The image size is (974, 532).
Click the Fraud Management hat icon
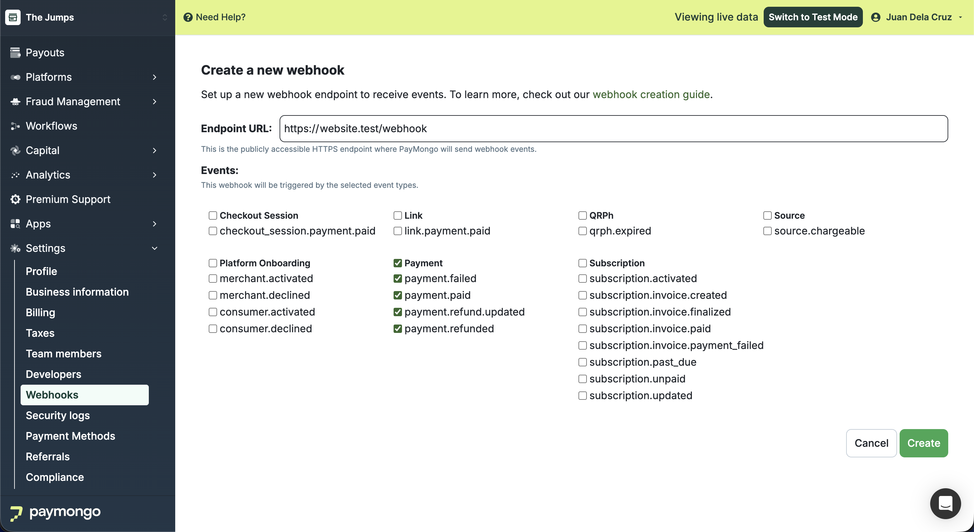15,102
